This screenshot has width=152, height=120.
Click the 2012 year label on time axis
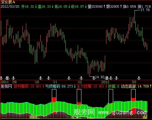point(105,82)
